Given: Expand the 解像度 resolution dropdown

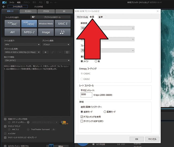Looking at the screenshot, I should [x=107, y=28].
